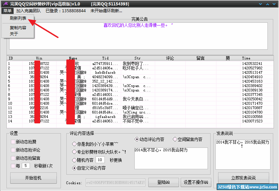Click the refresh interval field showing 5
Image resolution: width=279 pixels, height=191 pixels.
(x=26, y=166)
